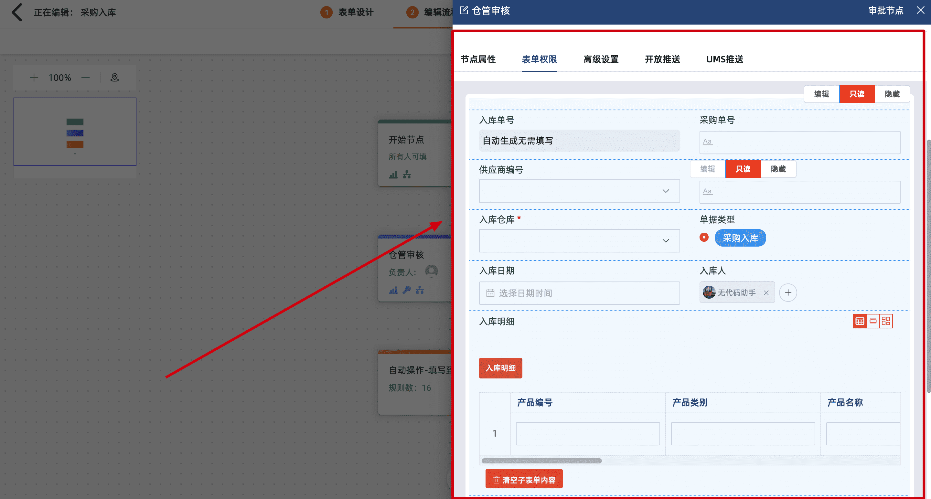Open 入库日期 date time picker
The height and width of the screenshot is (499, 931).
click(579, 293)
